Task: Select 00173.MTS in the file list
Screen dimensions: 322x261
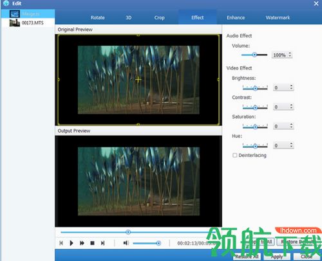Action: coord(28,22)
